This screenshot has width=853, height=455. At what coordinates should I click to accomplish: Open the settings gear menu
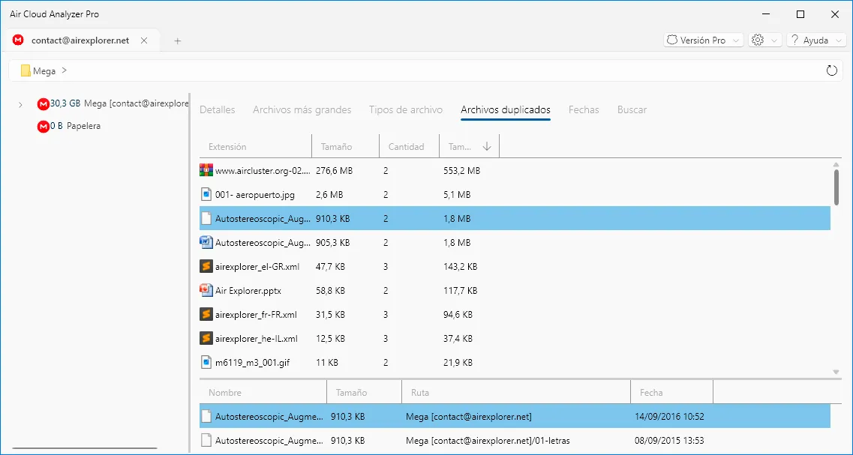[765, 40]
